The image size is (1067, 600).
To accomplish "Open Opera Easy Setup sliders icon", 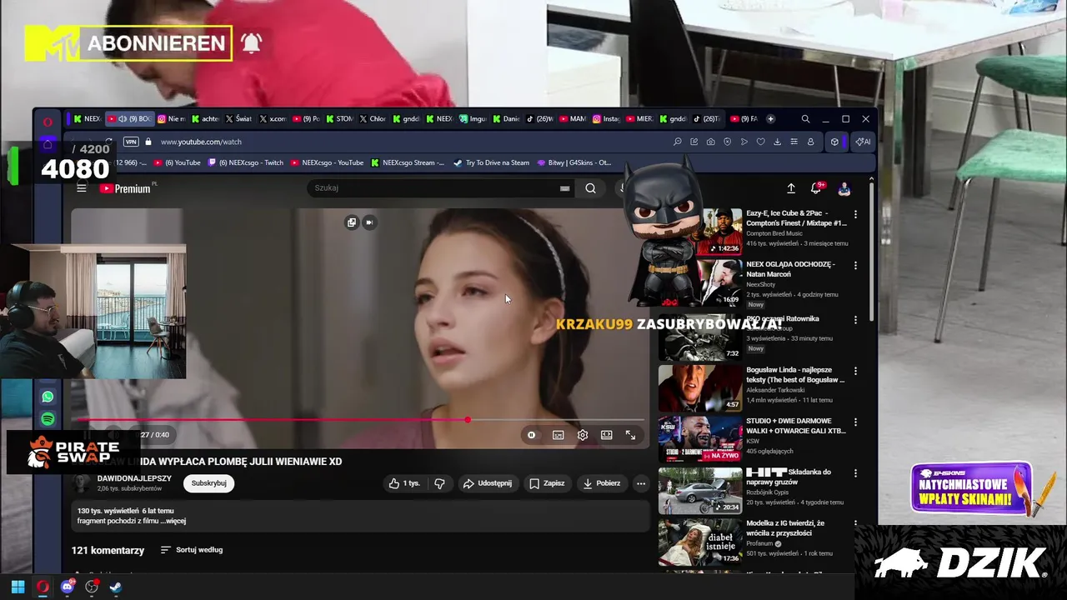I will (794, 142).
